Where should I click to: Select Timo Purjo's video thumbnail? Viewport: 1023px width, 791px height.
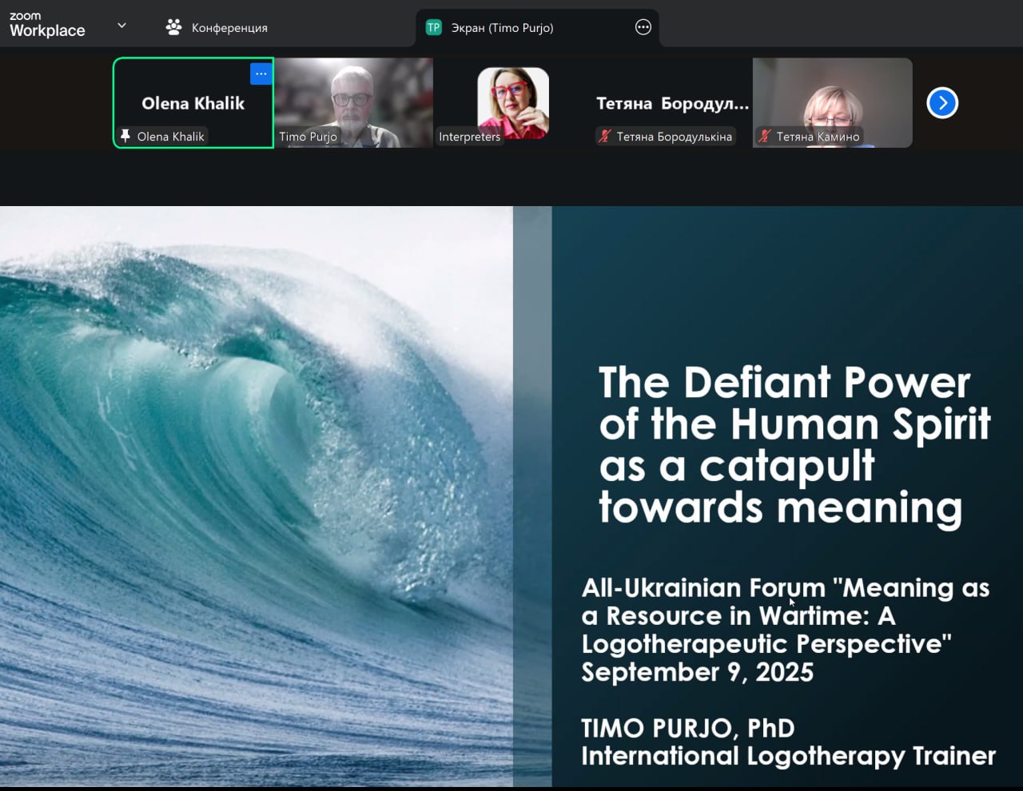pos(353,96)
